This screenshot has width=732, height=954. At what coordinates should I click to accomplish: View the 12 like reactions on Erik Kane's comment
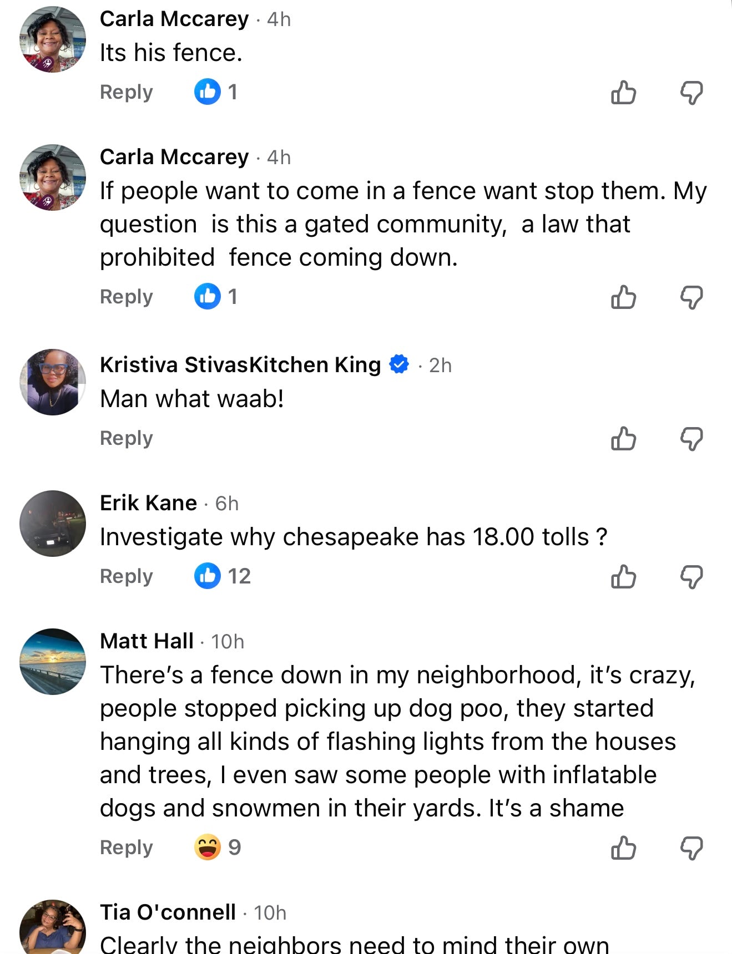tap(222, 576)
